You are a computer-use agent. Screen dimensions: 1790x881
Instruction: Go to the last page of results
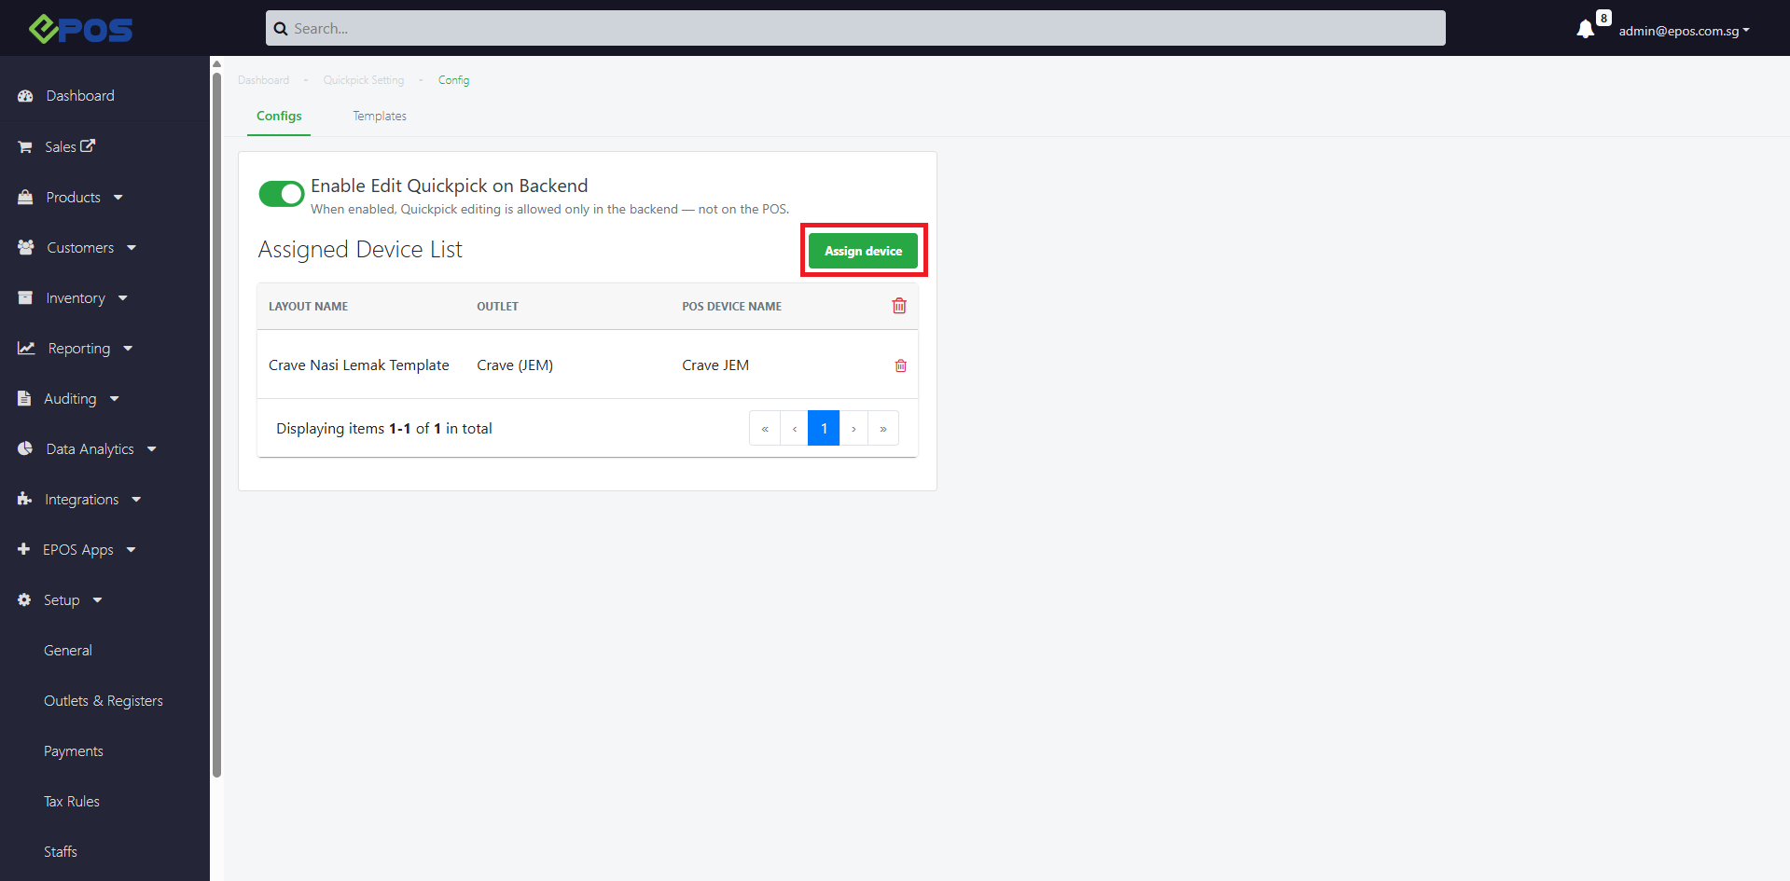(x=882, y=429)
